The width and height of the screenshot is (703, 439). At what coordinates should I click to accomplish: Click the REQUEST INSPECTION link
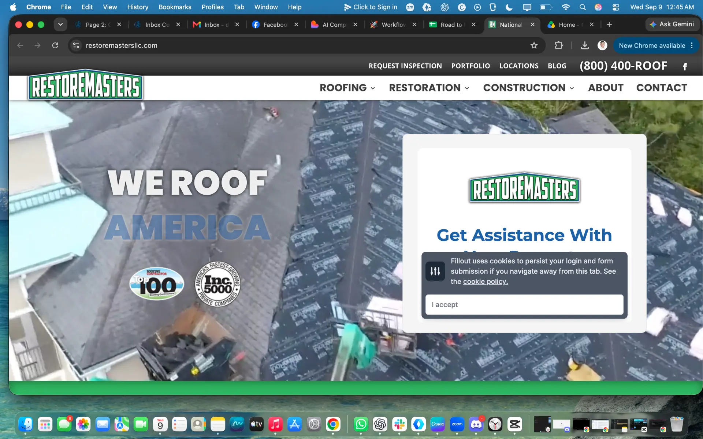click(405, 66)
